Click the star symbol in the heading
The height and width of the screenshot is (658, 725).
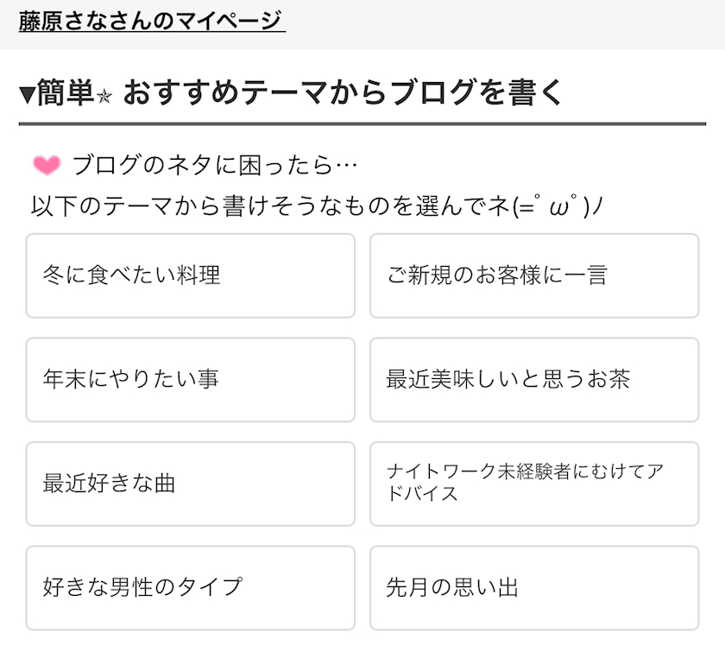pos(104,96)
